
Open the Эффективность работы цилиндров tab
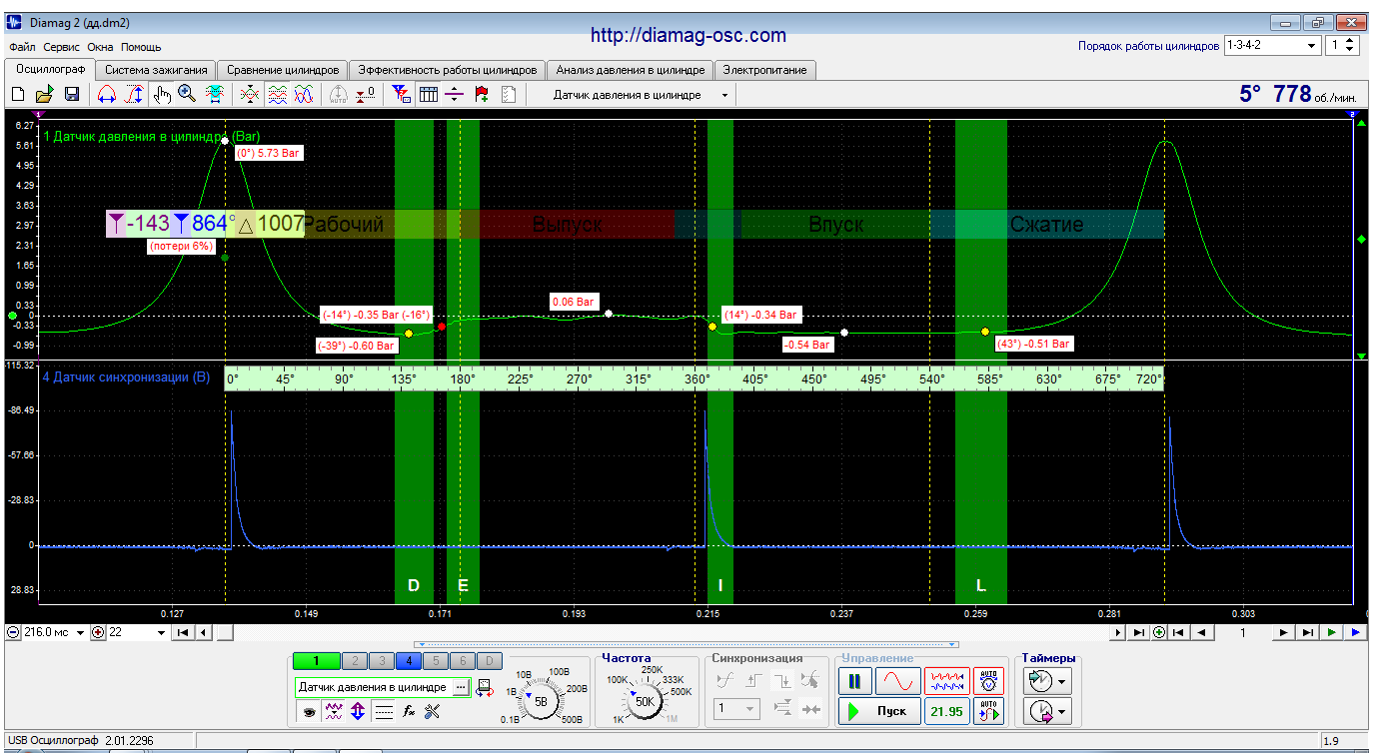click(x=448, y=70)
